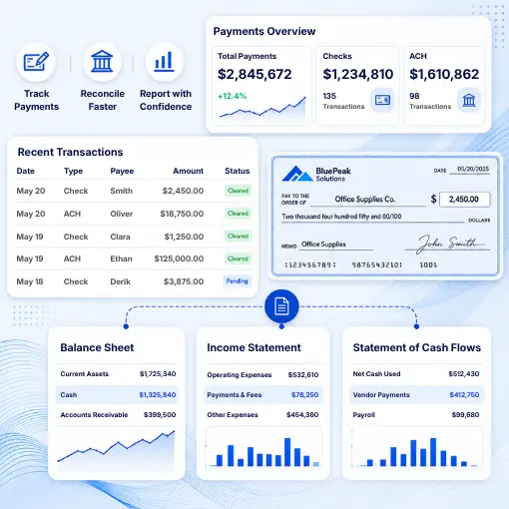Select the Reconcile Faster bank icon
The height and width of the screenshot is (509, 509).
pos(102,62)
